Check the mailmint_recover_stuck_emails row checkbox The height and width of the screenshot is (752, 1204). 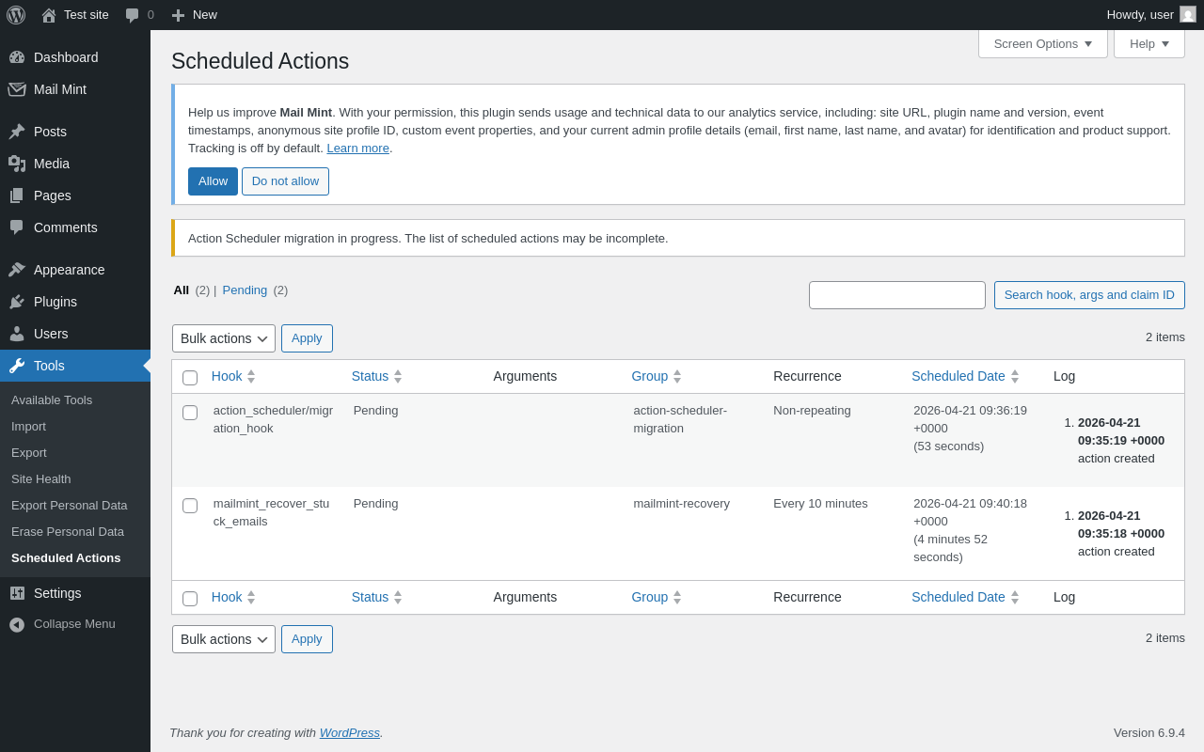[x=190, y=506]
